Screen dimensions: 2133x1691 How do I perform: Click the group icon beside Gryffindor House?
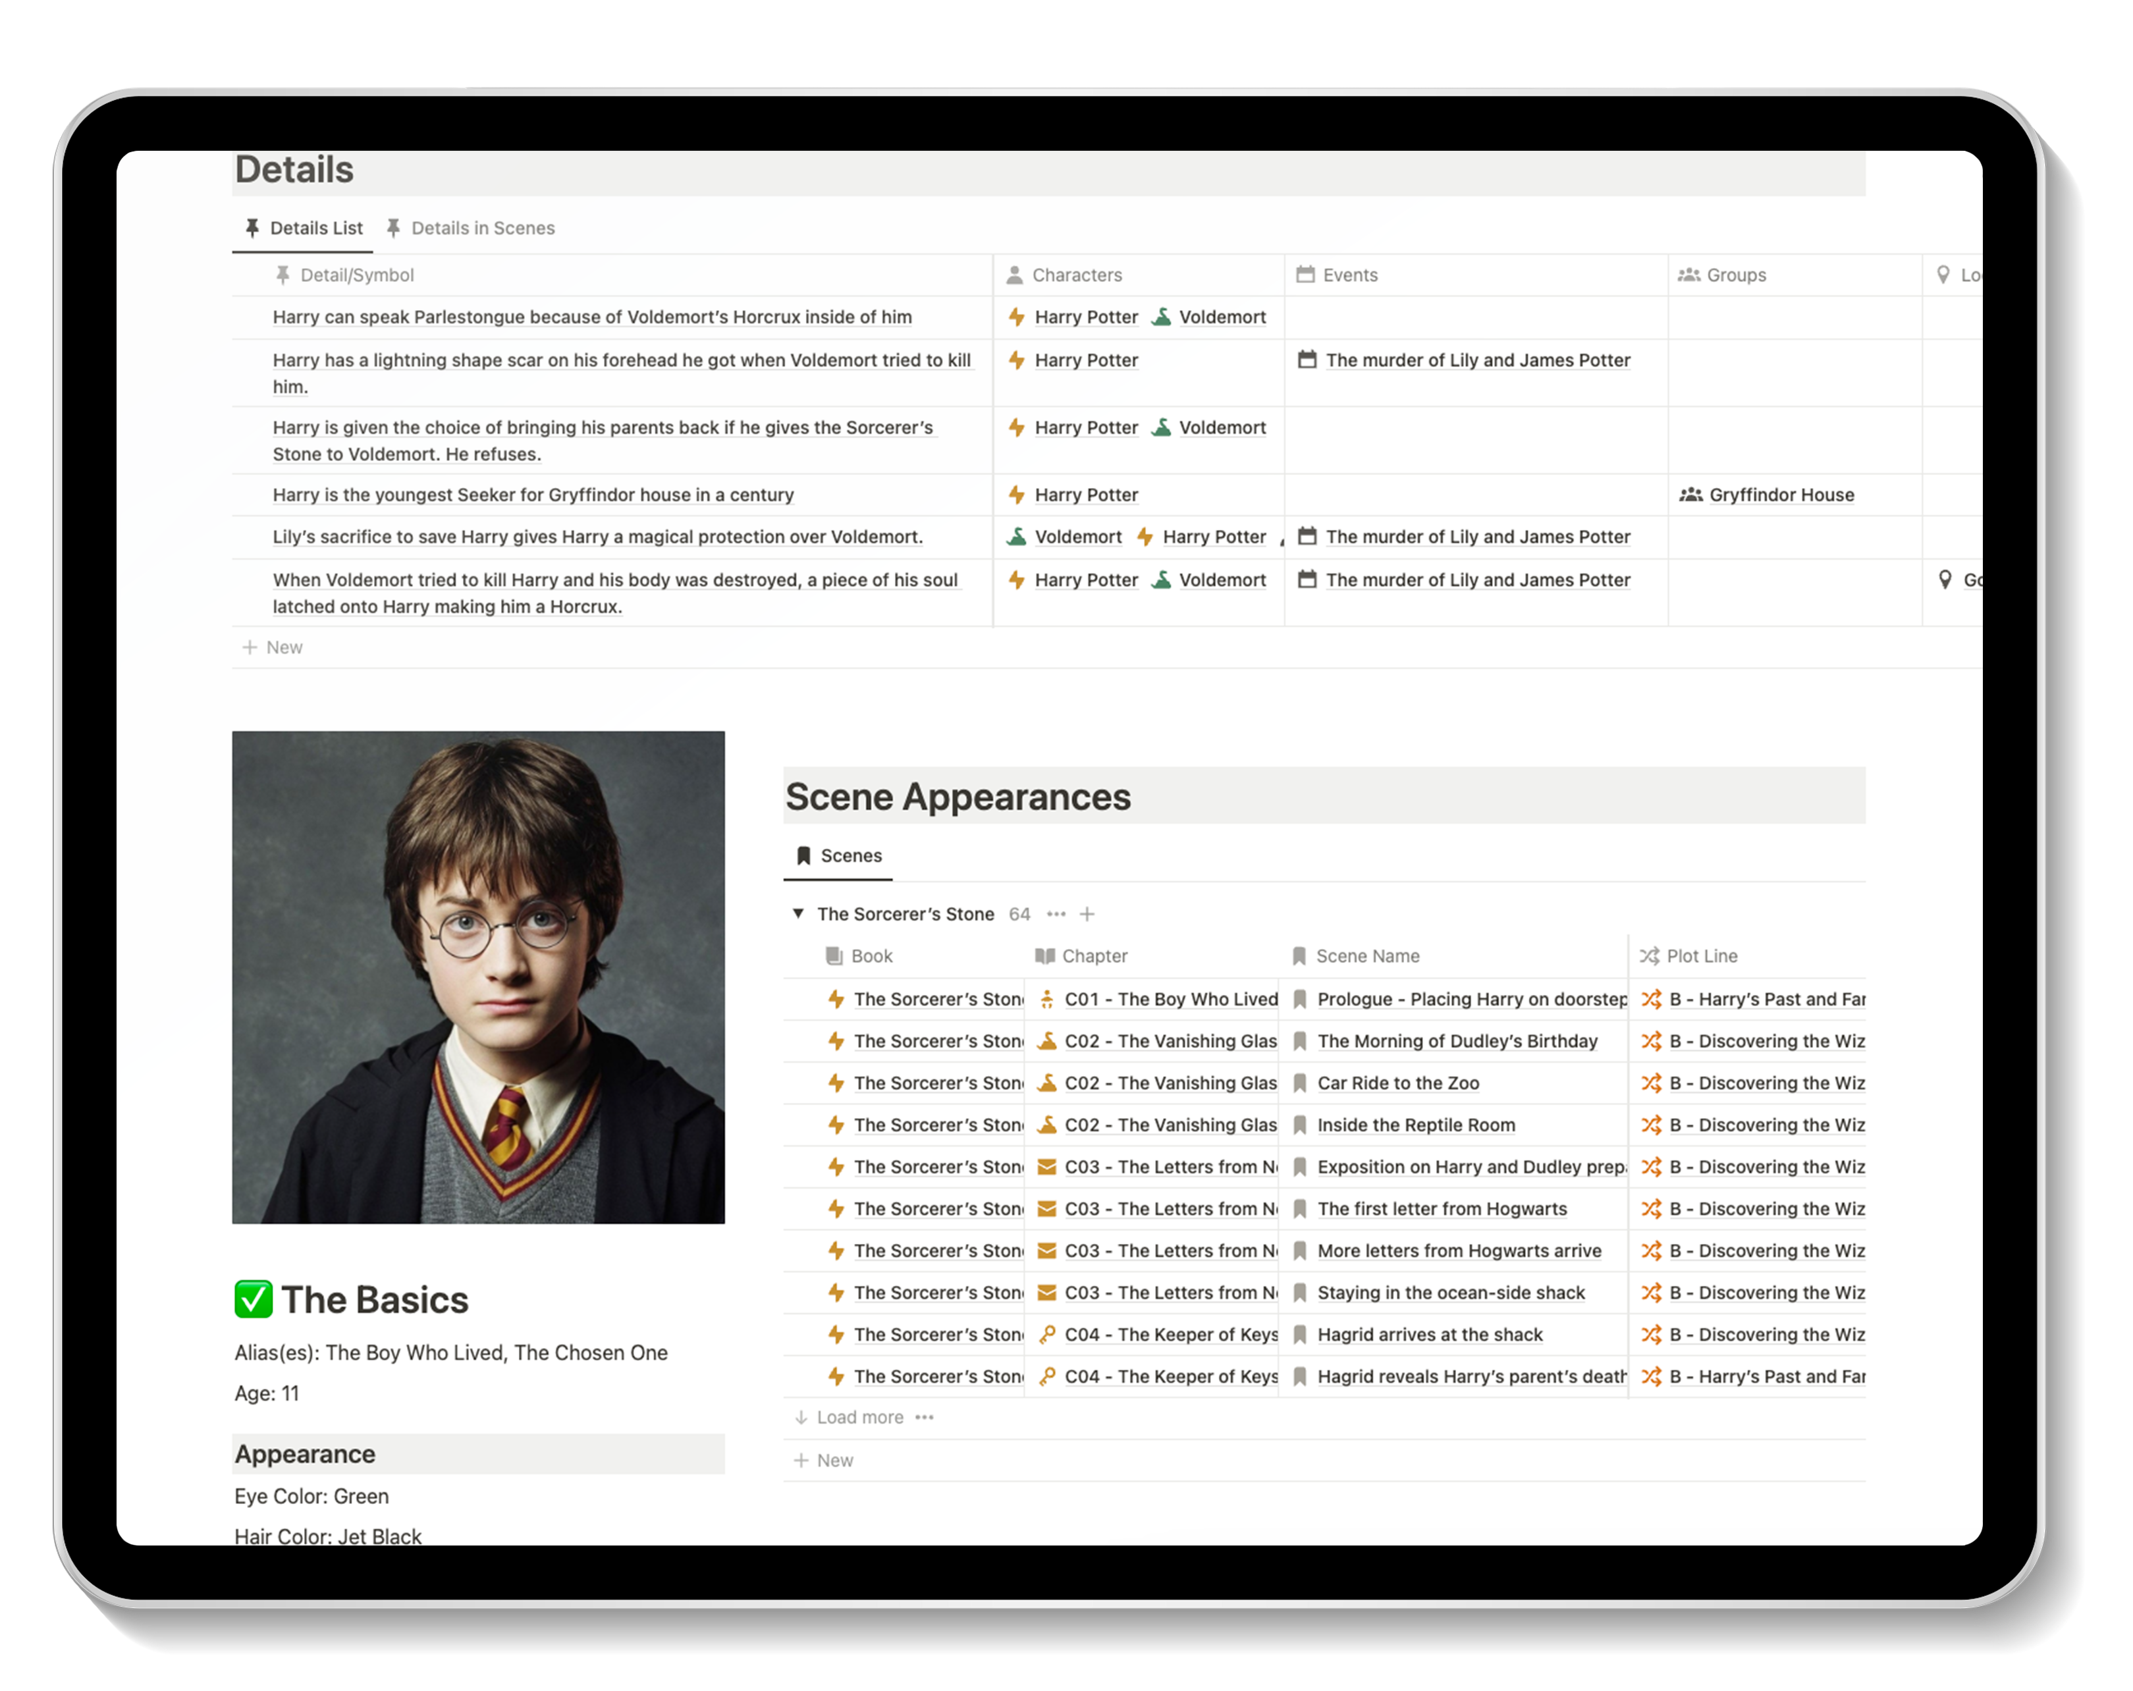[x=1690, y=495]
